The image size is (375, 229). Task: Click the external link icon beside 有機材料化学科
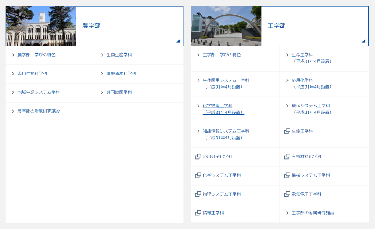coord(287,156)
